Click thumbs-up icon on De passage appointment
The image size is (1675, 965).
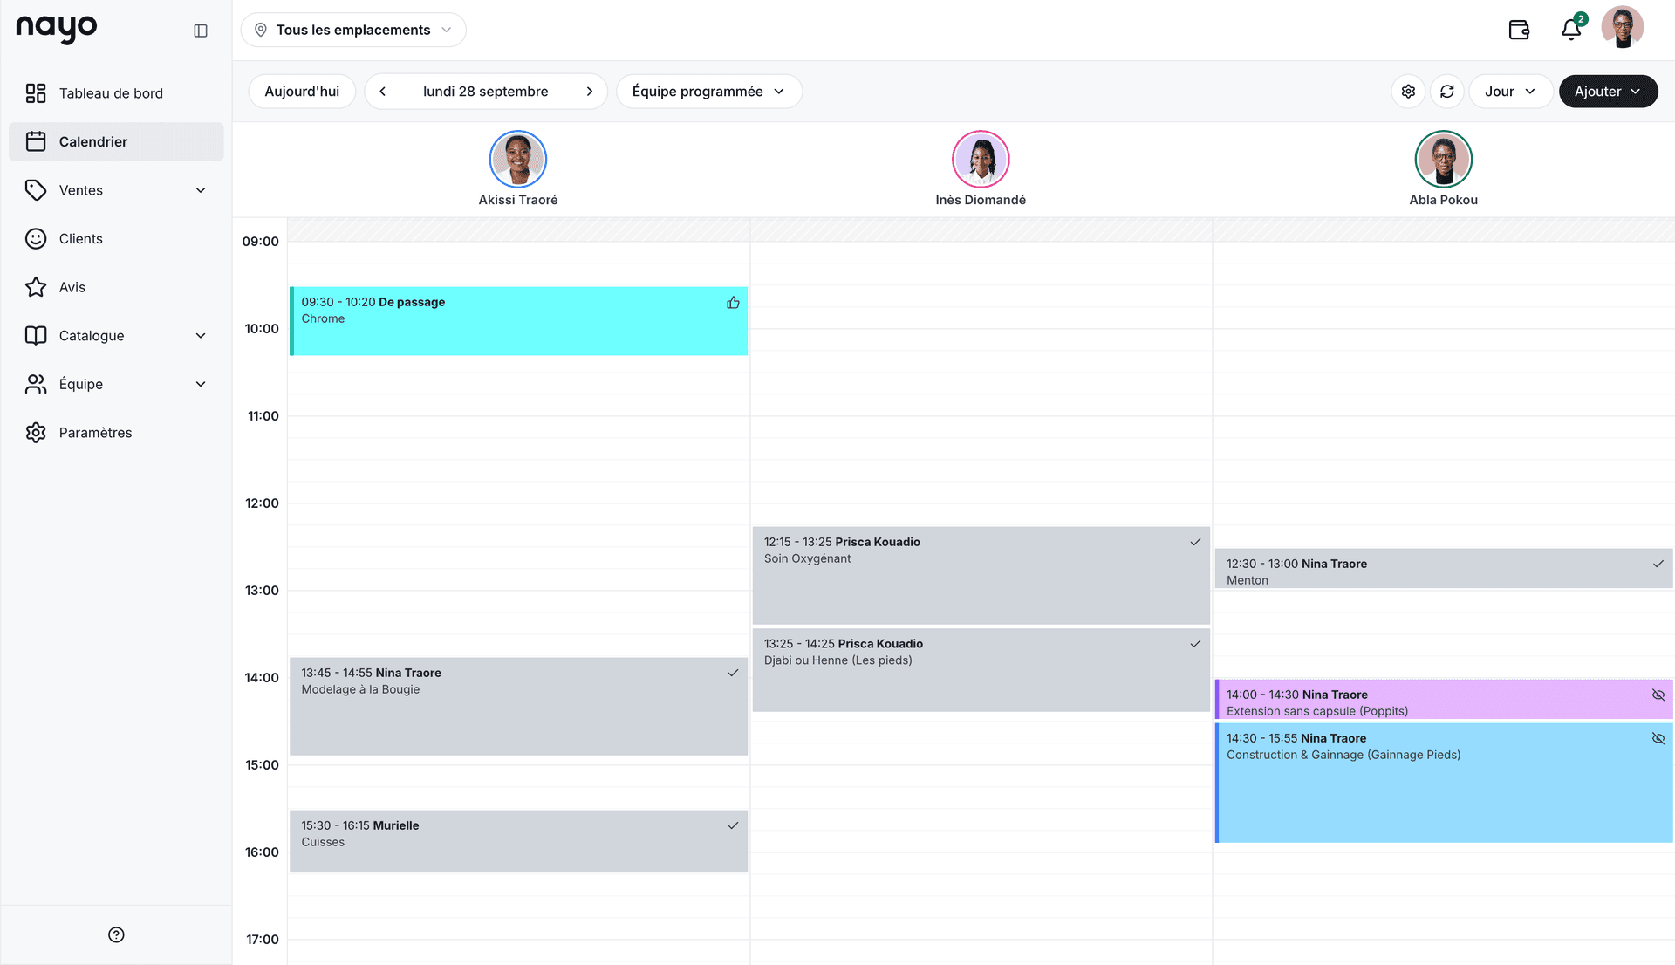pyautogui.click(x=733, y=303)
